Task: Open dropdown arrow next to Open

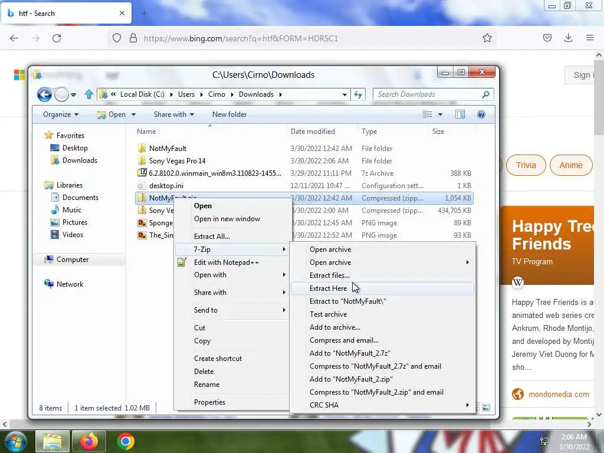Action: coord(134,114)
